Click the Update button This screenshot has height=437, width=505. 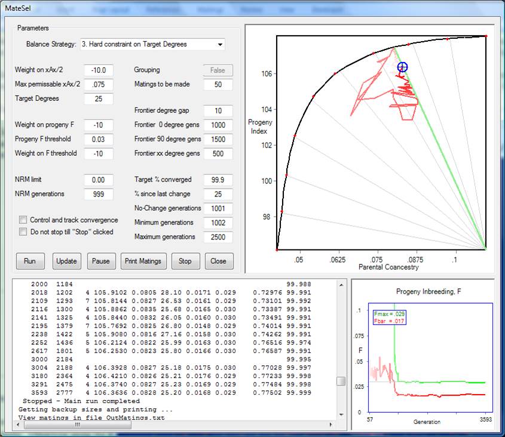tap(67, 261)
